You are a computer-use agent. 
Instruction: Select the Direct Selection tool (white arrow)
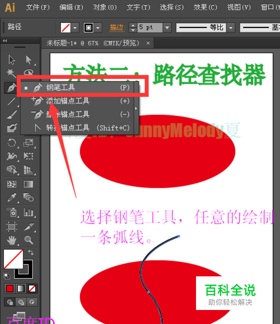(x=29, y=60)
